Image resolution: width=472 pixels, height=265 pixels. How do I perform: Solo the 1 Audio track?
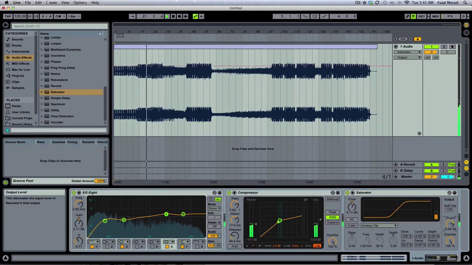click(444, 47)
